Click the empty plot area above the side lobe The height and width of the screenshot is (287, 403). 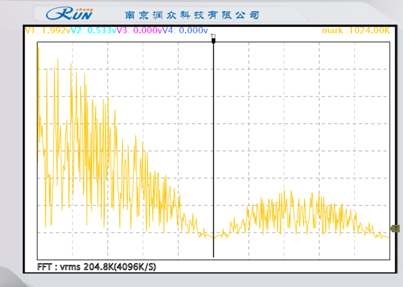pos(301,123)
